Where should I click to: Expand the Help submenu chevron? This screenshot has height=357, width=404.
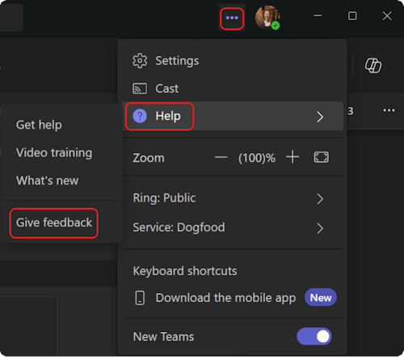click(320, 117)
